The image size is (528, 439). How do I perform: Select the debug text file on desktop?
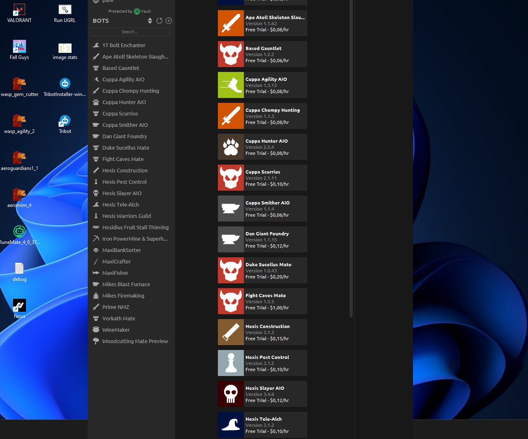pyautogui.click(x=19, y=272)
